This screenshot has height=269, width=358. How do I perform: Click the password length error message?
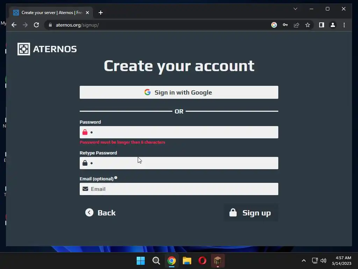tap(122, 142)
